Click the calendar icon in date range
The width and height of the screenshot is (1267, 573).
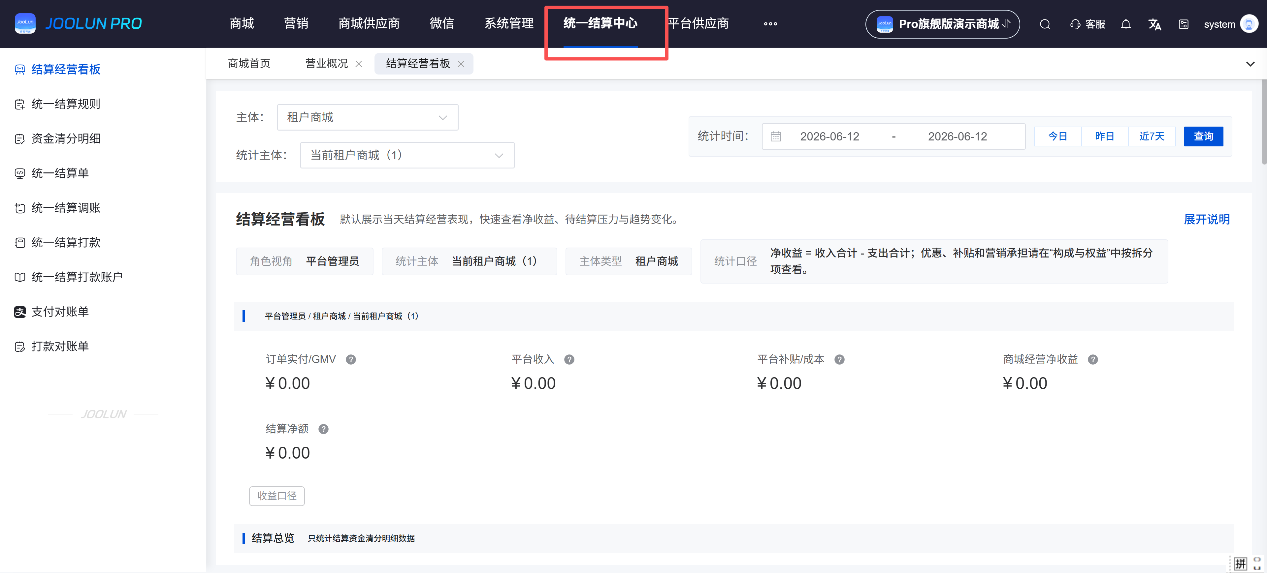coord(776,136)
